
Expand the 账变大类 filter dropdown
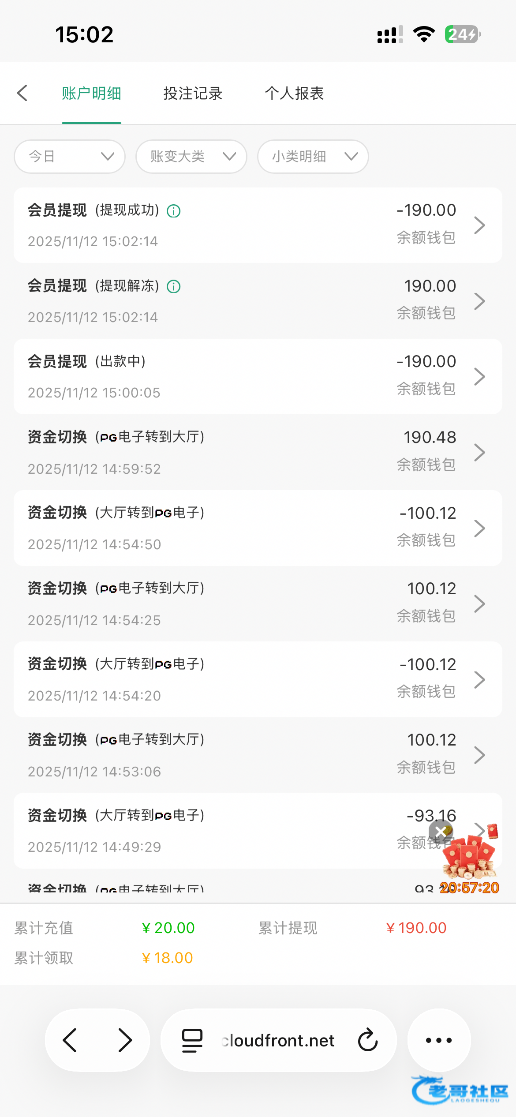click(191, 157)
